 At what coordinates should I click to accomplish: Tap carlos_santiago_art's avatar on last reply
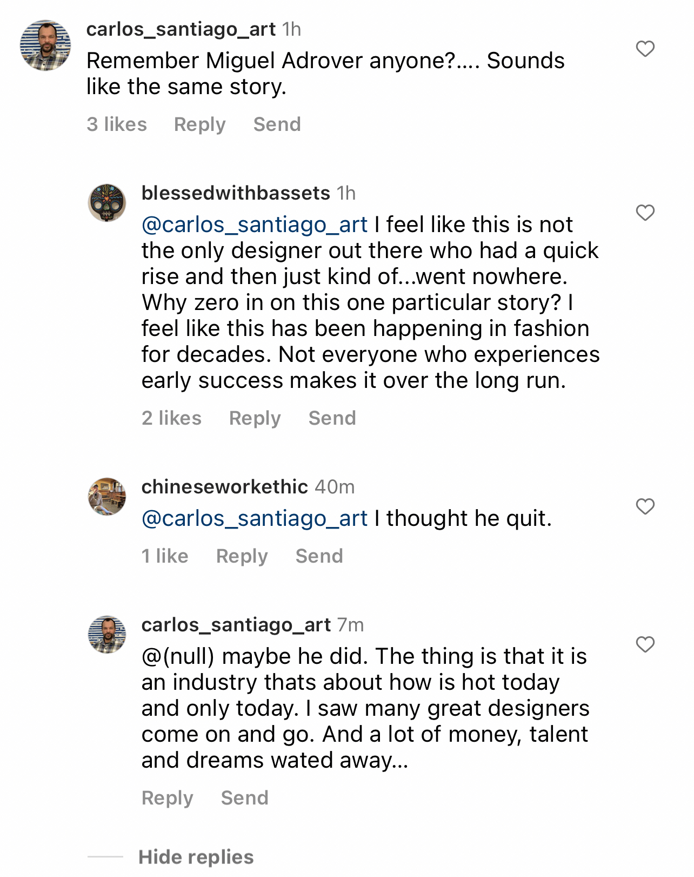[107, 635]
